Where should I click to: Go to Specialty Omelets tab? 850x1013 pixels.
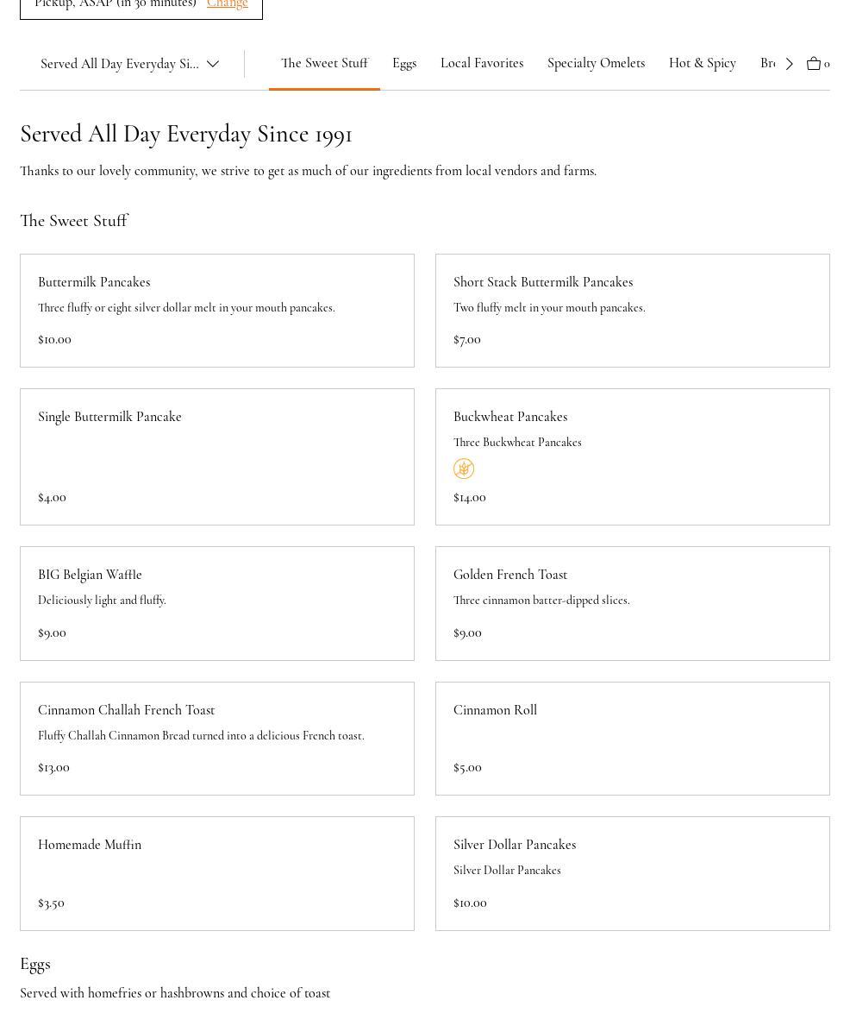[596, 63]
